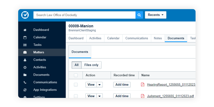Click the 00009-Manion matter title
The width and height of the screenshot is (214, 107).
(81, 26)
